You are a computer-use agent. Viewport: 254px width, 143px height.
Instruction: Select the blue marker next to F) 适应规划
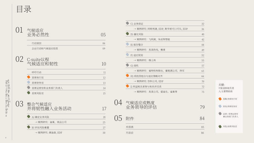pos(128,55)
